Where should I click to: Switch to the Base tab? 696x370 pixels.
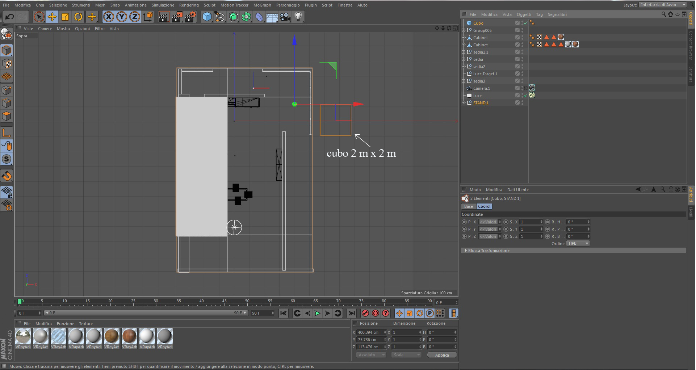click(469, 207)
